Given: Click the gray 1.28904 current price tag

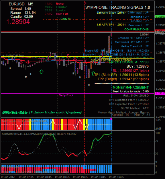Looking at the screenshot, I should tap(160, 32).
